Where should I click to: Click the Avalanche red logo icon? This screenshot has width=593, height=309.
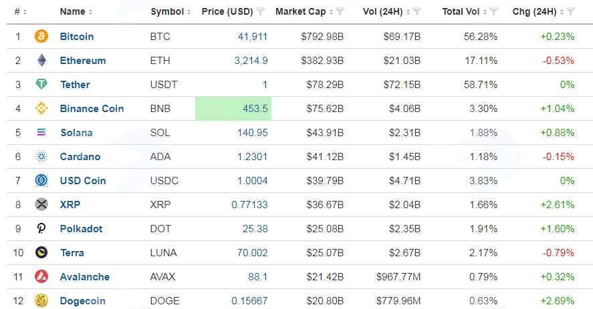pyautogui.click(x=41, y=276)
